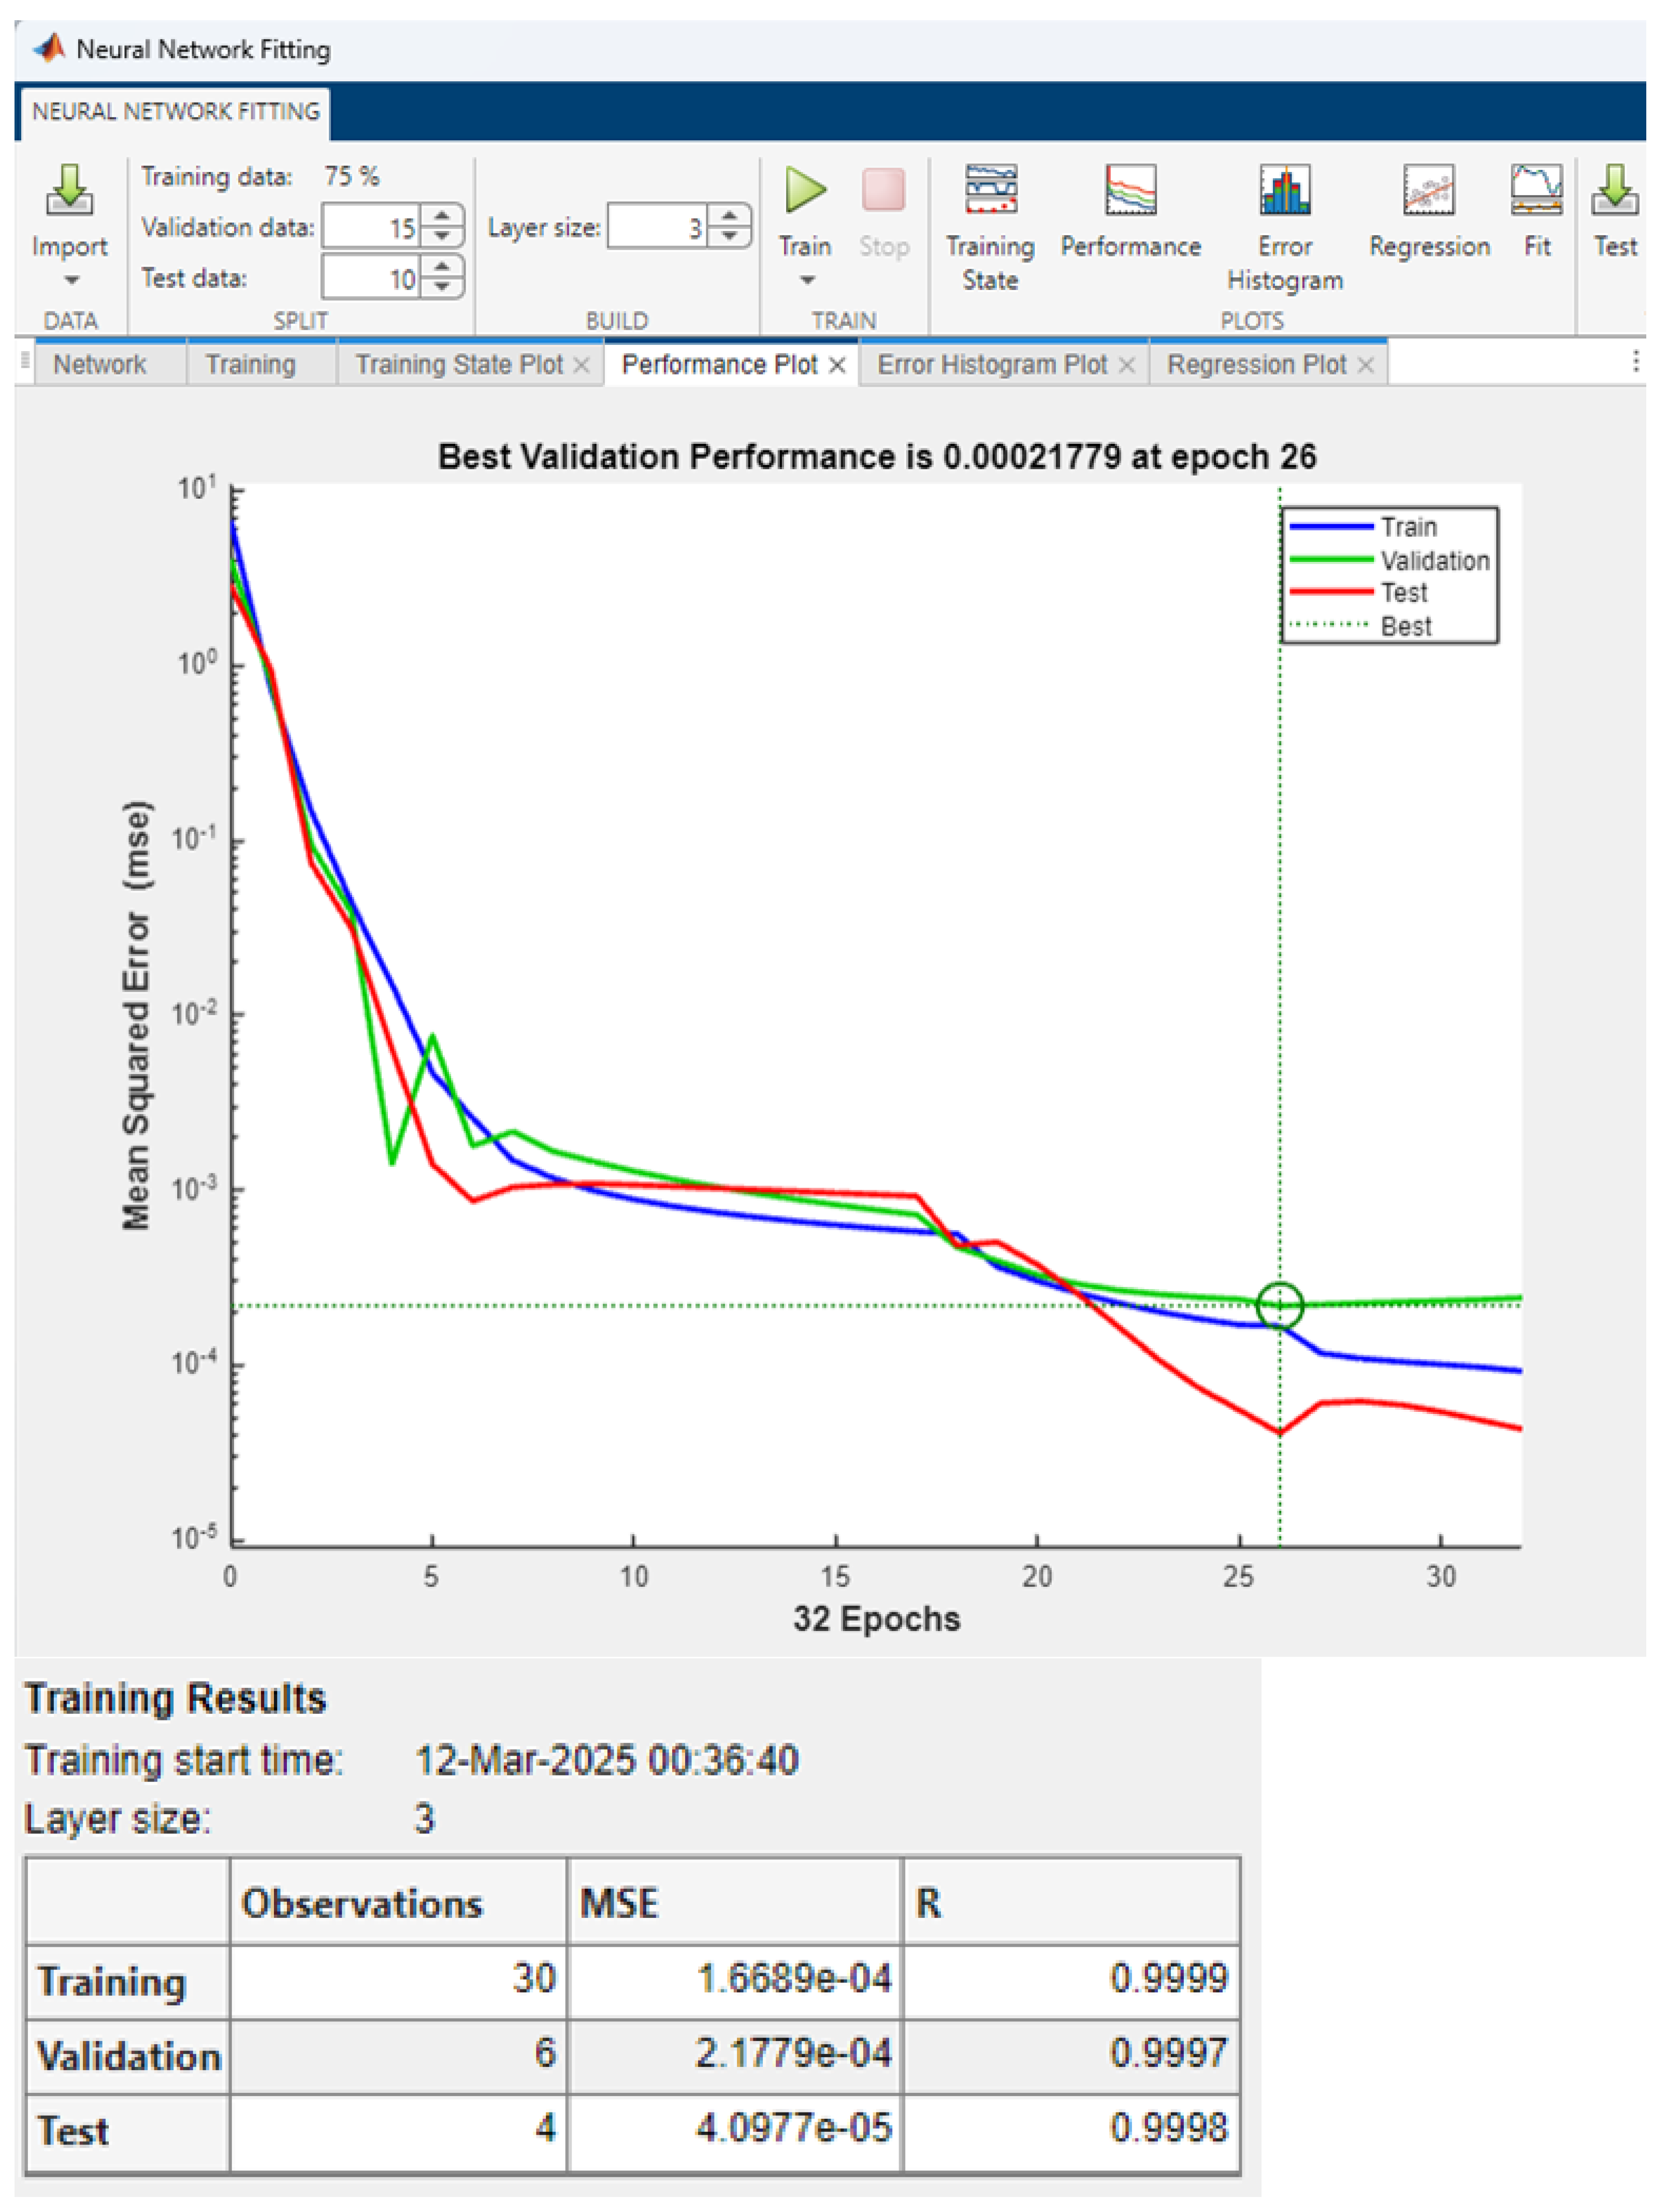The height and width of the screenshot is (2212, 1667).
Task: Switch to the Regression Plot tab
Action: (1256, 365)
